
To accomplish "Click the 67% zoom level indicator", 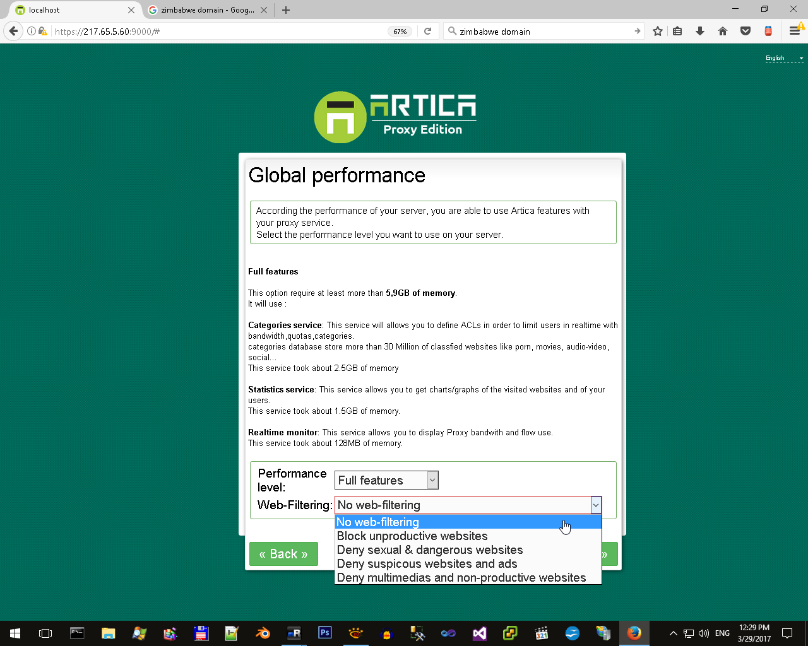I will (x=400, y=31).
